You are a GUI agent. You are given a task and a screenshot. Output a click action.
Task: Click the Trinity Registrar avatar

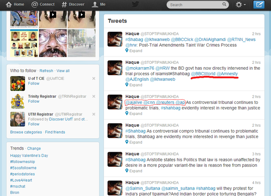pyautogui.click(x=17, y=101)
